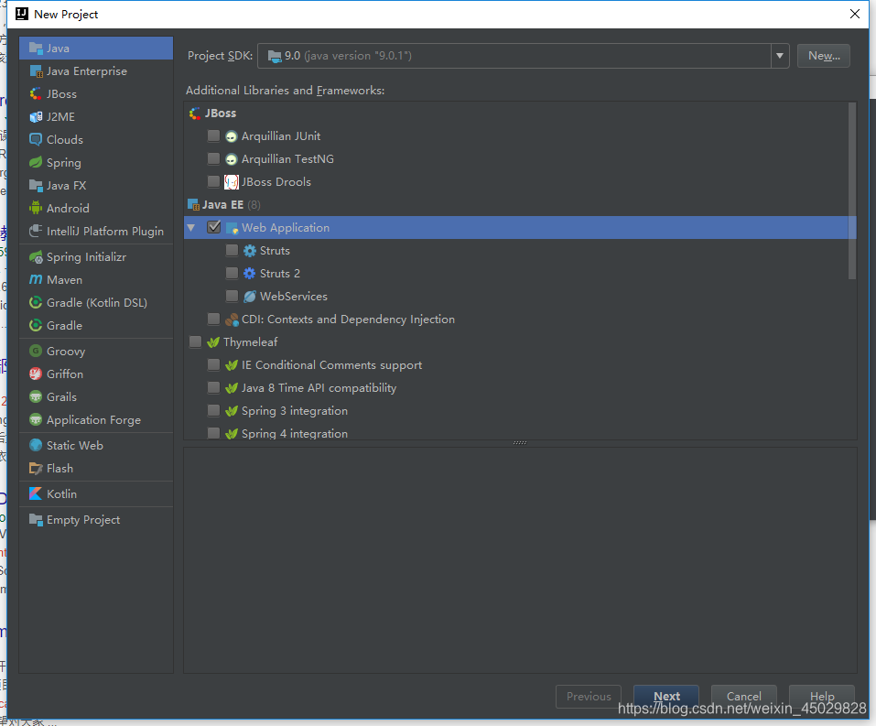The width and height of the screenshot is (876, 726).
Task: Select the Groovy project icon
Action: [36, 351]
